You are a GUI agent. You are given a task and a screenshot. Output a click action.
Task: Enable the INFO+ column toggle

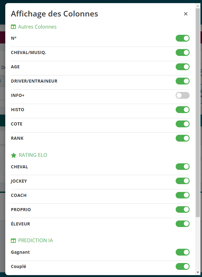pyautogui.click(x=182, y=95)
